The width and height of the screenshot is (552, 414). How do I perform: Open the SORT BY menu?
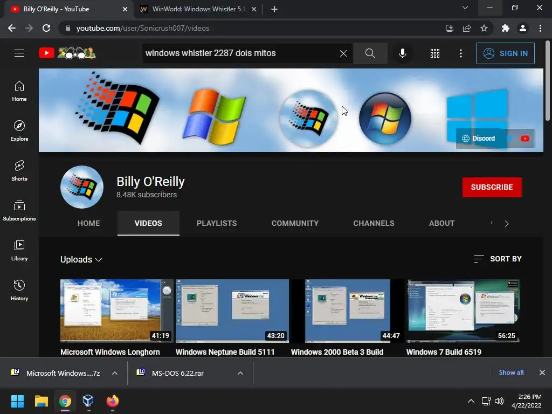pyautogui.click(x=498, y=259)
